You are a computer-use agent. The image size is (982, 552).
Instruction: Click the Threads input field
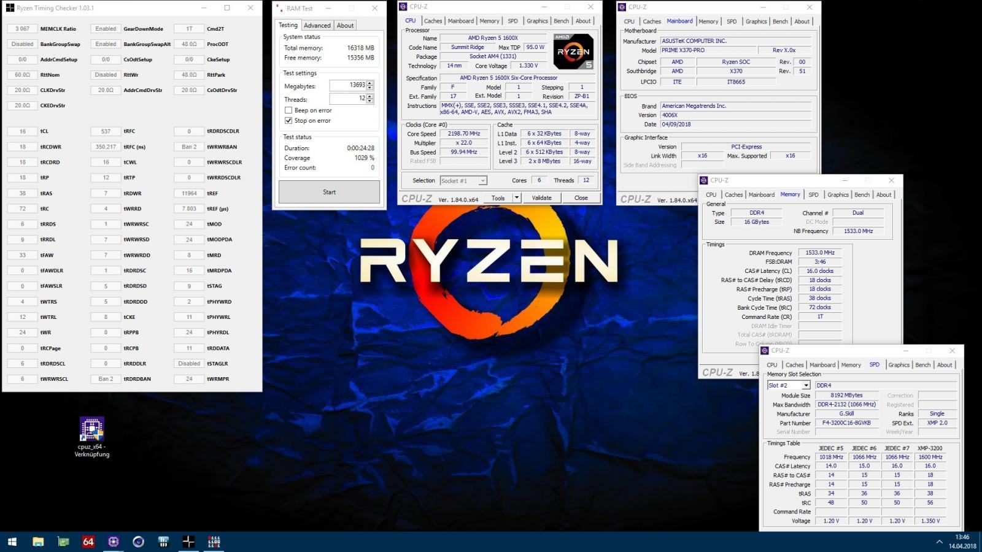347,98
